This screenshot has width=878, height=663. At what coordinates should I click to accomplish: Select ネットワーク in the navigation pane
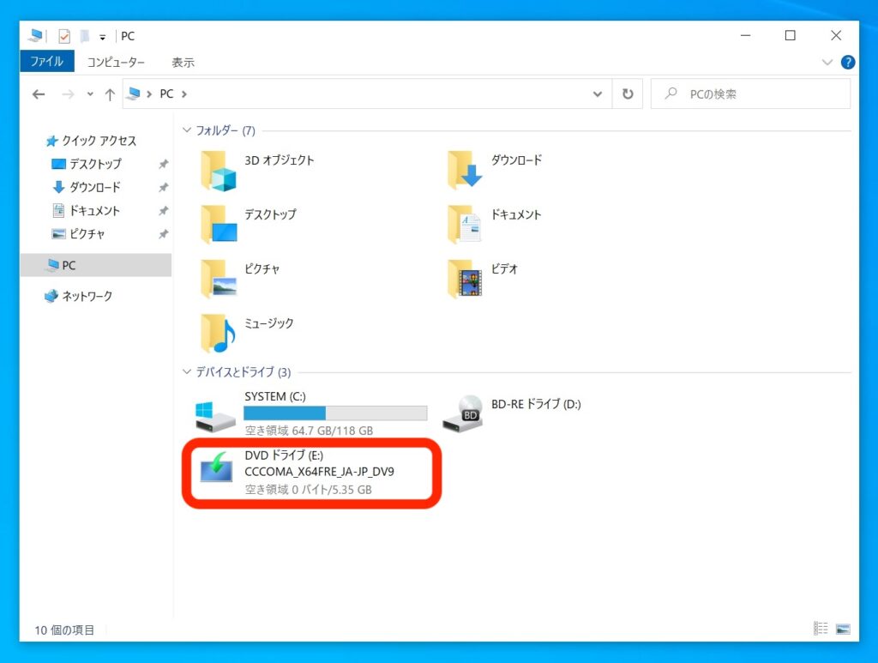click(87, 296)
